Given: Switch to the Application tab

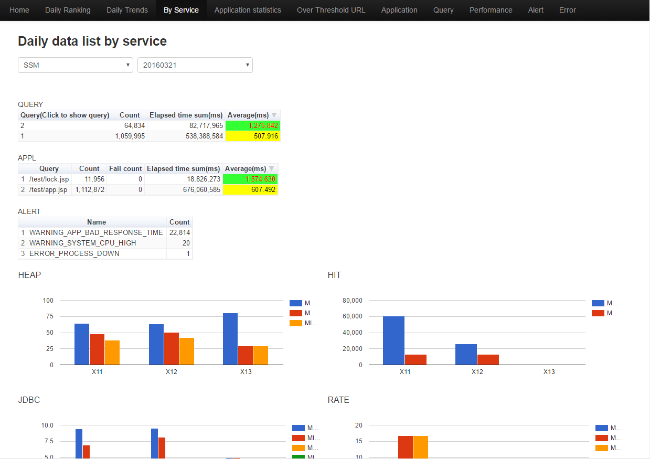Looking at the screenshot, I should tap(399, 10).
